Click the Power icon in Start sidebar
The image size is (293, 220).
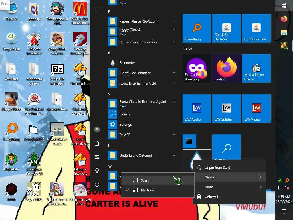pos(97,185)
